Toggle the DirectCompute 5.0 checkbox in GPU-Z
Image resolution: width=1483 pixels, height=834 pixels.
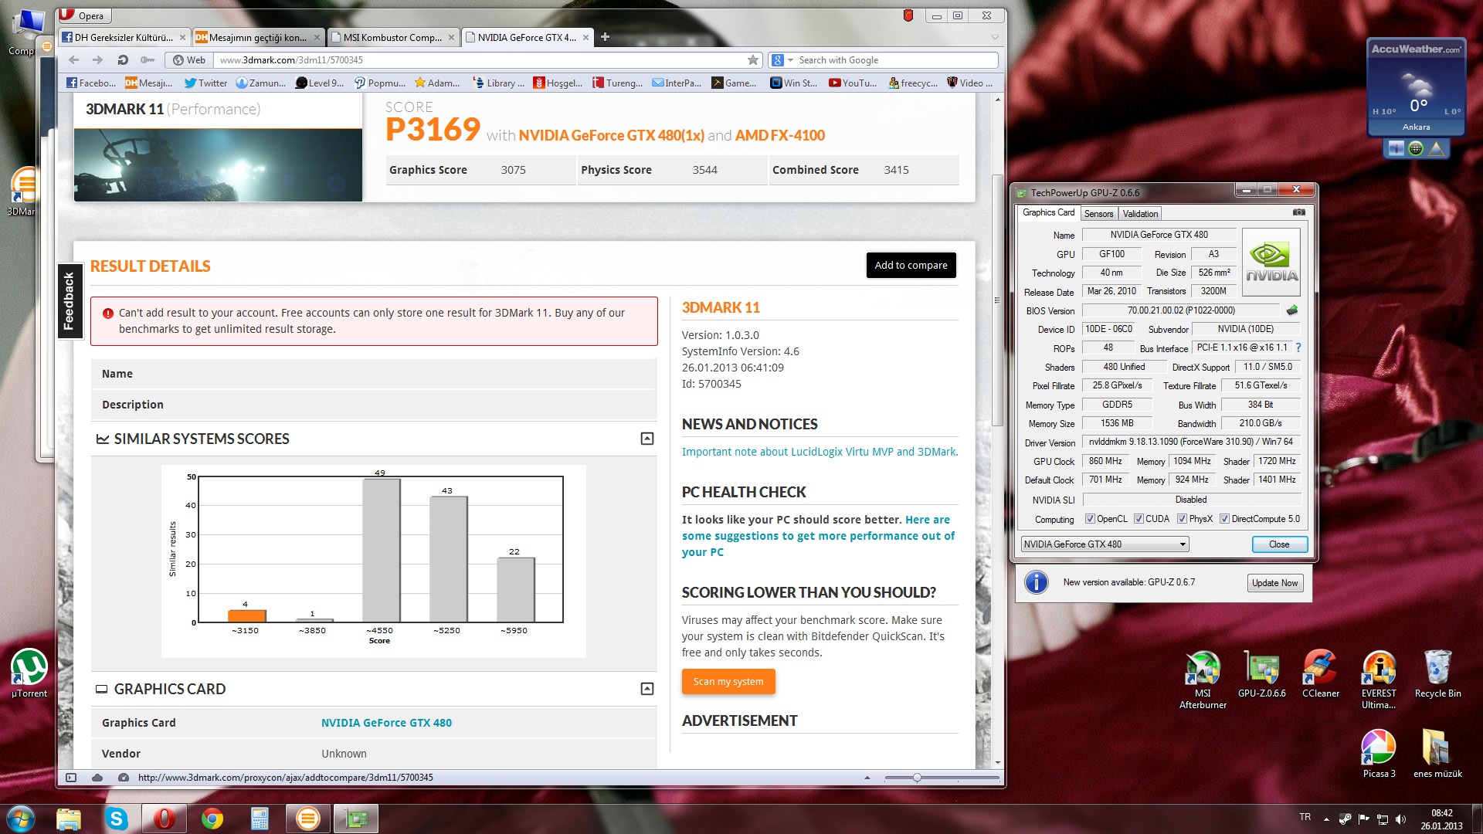[x=1224, y=519]
